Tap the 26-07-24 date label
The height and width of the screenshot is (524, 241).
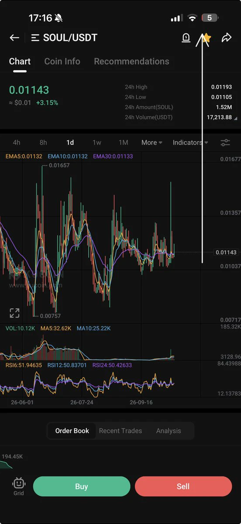click(x=82, y=402)
